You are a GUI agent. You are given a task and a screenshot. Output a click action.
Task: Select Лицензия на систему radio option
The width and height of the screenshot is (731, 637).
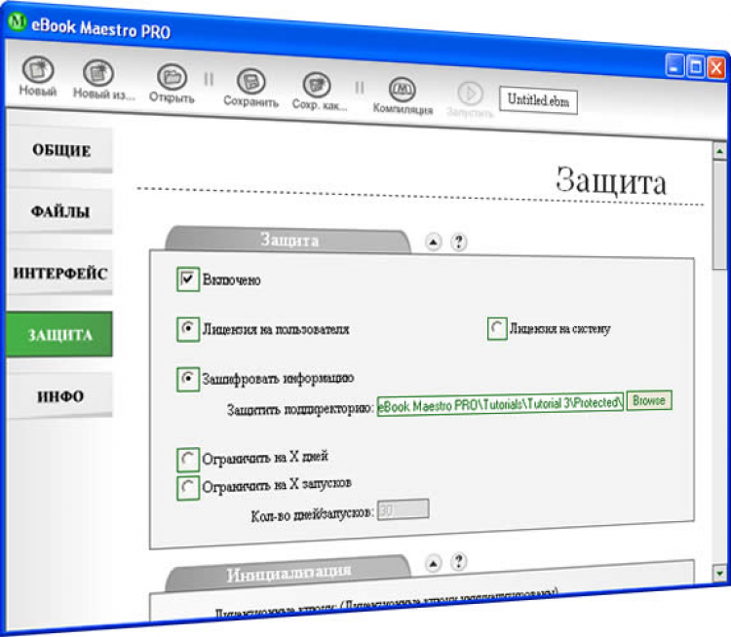(x=497, y=328)
